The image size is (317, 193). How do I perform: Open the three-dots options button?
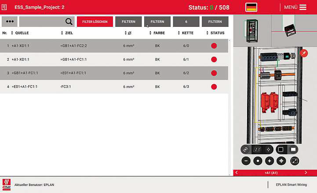click(10, 22)
